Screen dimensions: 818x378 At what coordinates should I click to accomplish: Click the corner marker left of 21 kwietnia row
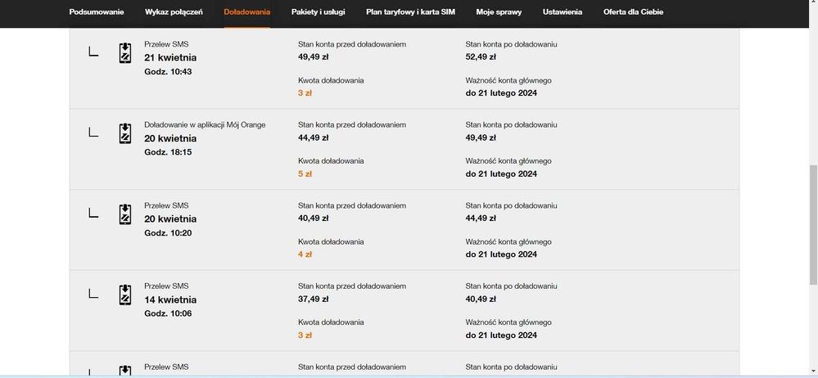coord(93,52)
